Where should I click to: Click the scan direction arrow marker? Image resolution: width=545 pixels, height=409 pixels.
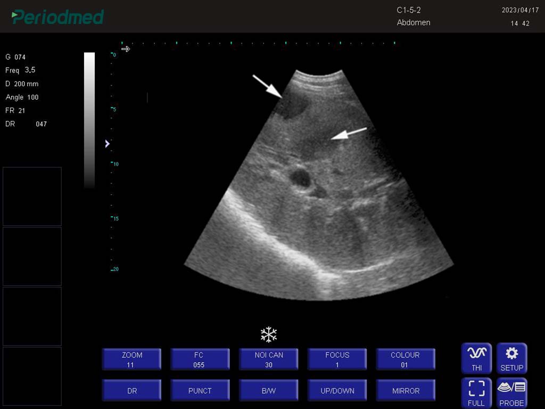126,49
